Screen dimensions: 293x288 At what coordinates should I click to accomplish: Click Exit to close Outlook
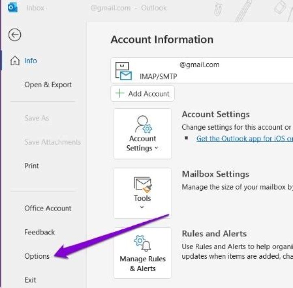pyautogui.click(x=30, y=280)
